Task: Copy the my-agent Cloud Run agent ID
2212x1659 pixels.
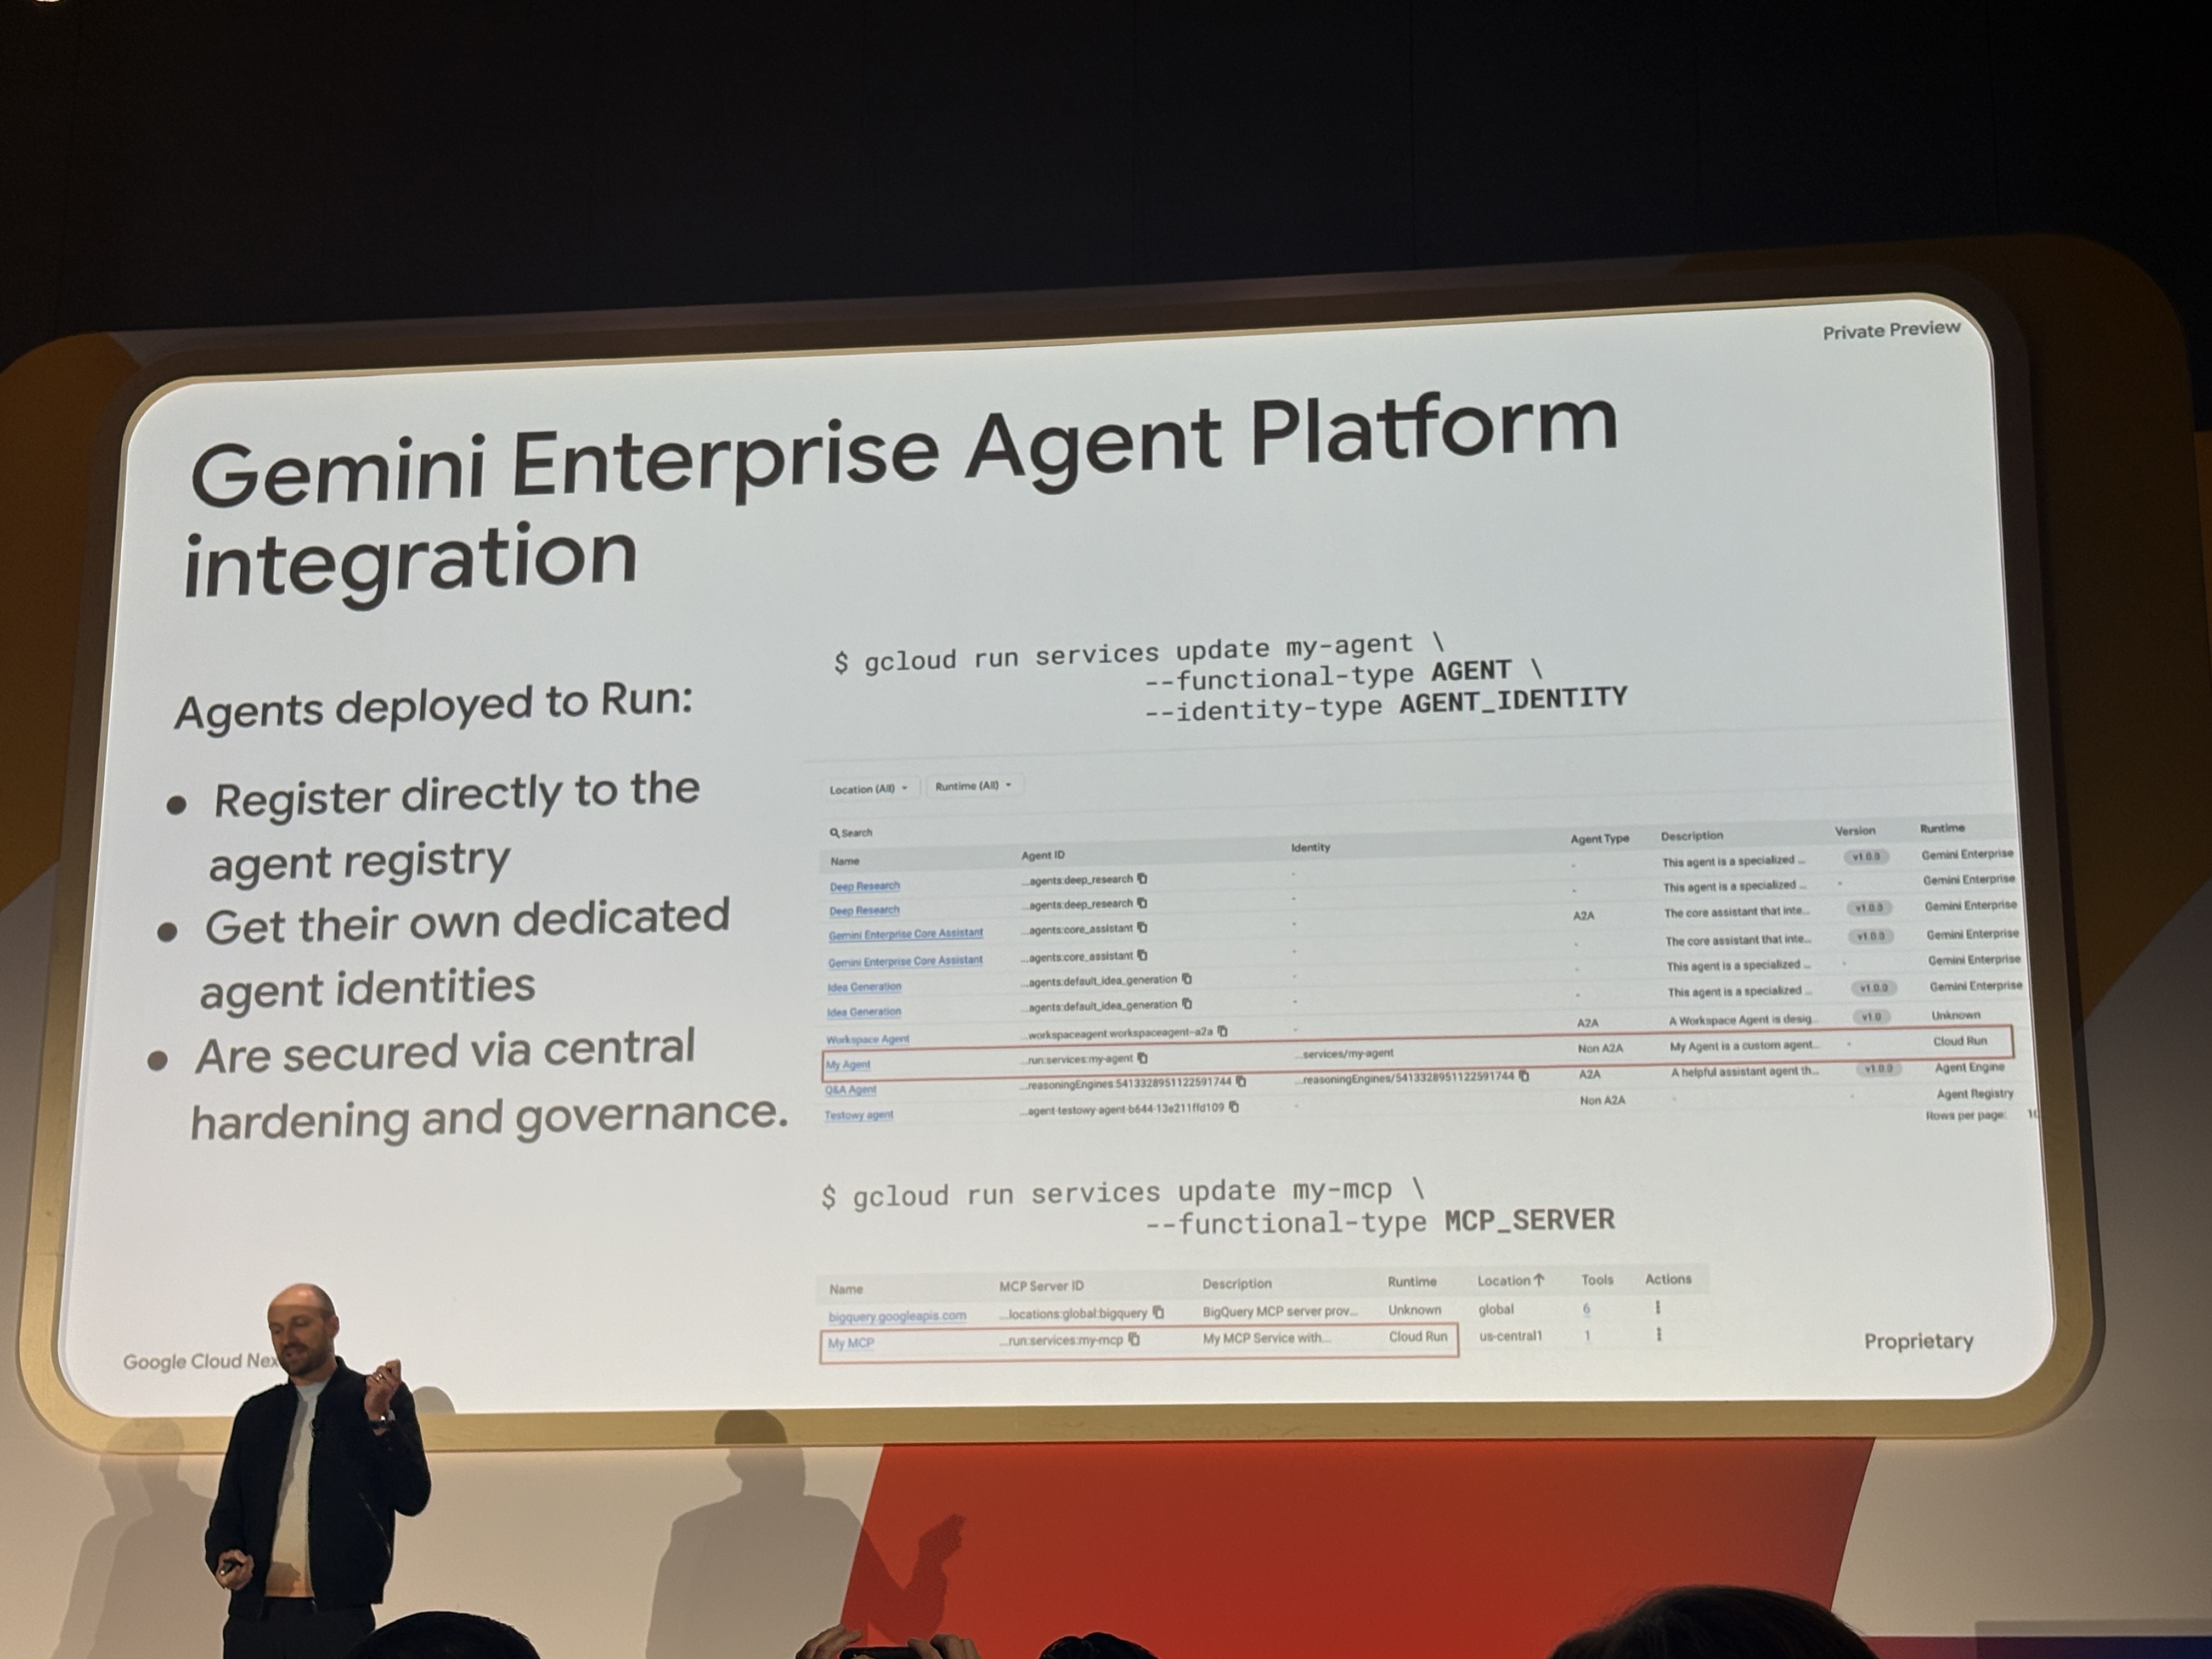Action: (x=1142, y=1058)
